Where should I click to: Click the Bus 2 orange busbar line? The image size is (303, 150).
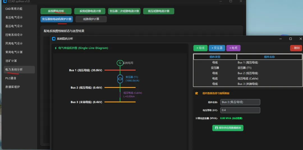click(120, 87)
